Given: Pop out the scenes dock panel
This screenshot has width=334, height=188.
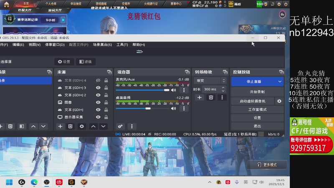Looking at the screenshot, I should [49, 72].
